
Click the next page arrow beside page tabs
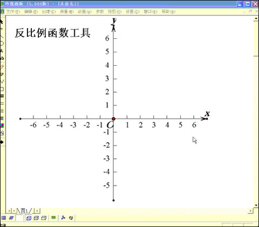[x=14, y=210]
